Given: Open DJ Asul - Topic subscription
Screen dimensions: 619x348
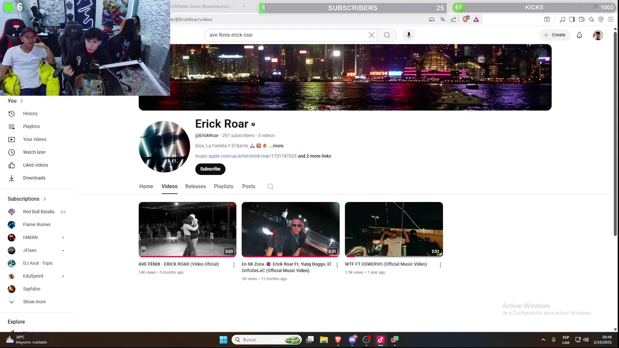Looking at the screenshot, I should point(39,263).
